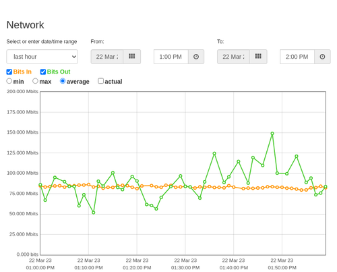The image size is (337, 272).
Task: Open the 'last hour' range dropdown
Action: [42, 57]
